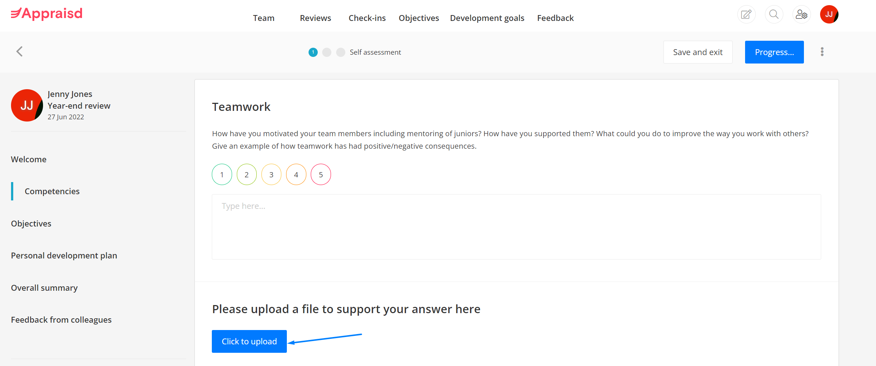Click Jenny Jones large sidebar avatar
The width and height of the screenshot is (876, 366).
(27, 105)
